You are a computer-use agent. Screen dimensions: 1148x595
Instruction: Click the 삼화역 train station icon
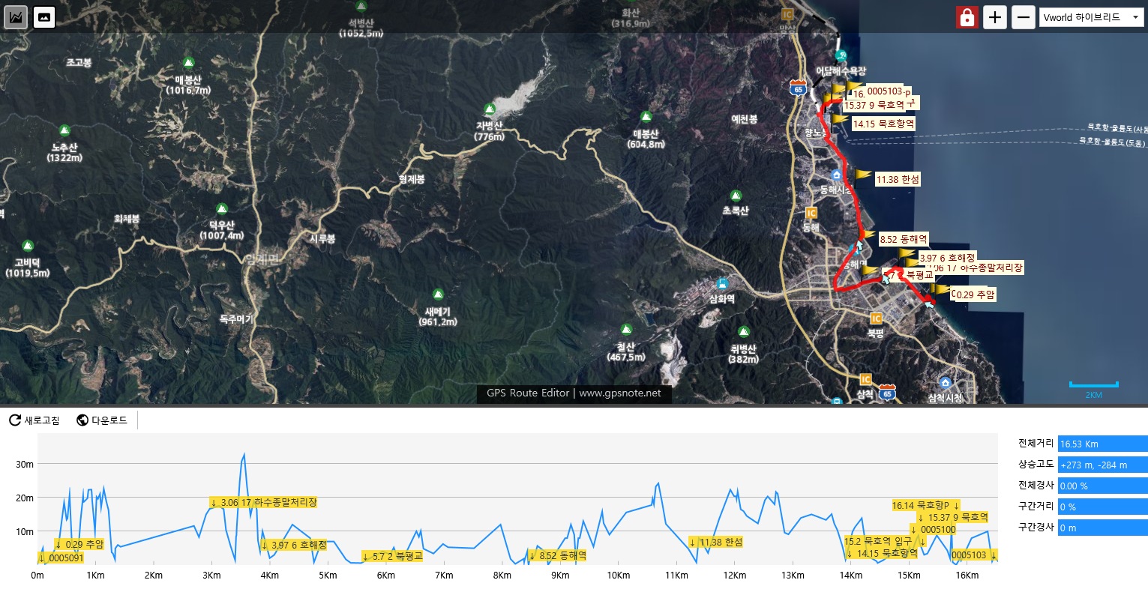click(722, 284)
